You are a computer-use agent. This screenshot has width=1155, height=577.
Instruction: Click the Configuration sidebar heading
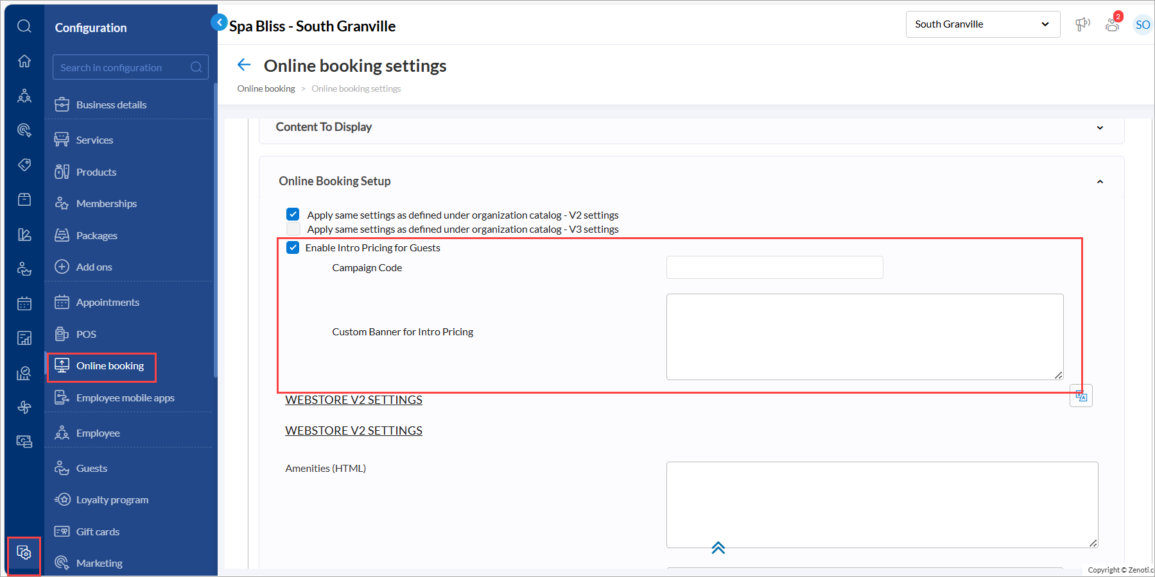point(91,28)
